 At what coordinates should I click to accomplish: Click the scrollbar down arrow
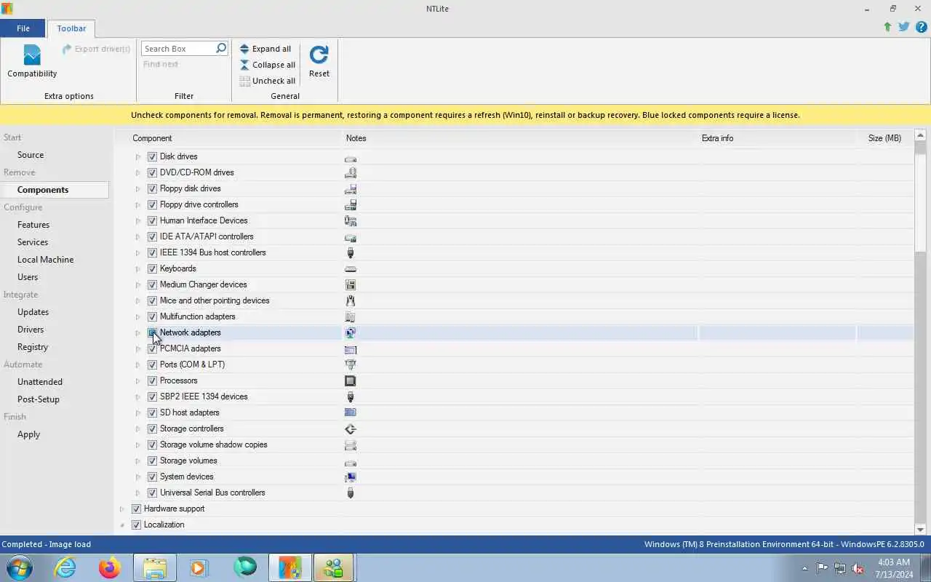(x=920, y=530)
